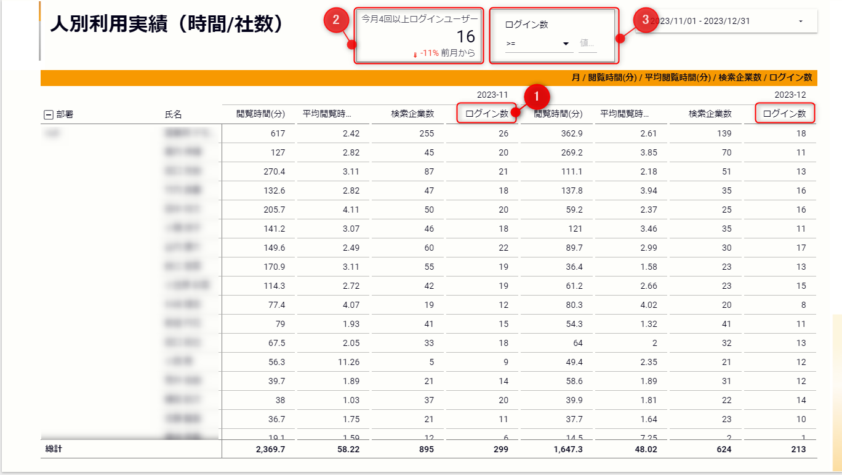Sort by ログイン数 under 2023-12
This screenshot has width=842, height=475.
click(784, 114)
